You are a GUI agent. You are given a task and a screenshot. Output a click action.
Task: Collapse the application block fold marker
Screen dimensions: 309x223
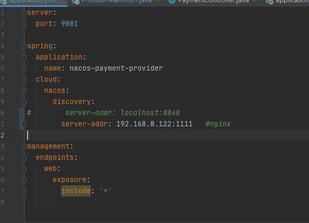(x=24, y=57)
